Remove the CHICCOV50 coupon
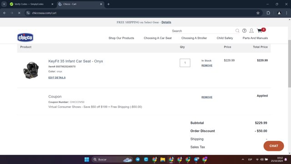The width and height of the screenshot is (291, 164). pyautogui.click(x=207, y=97)
